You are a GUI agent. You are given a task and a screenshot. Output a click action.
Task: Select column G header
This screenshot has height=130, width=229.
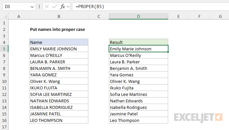(220, 16)
